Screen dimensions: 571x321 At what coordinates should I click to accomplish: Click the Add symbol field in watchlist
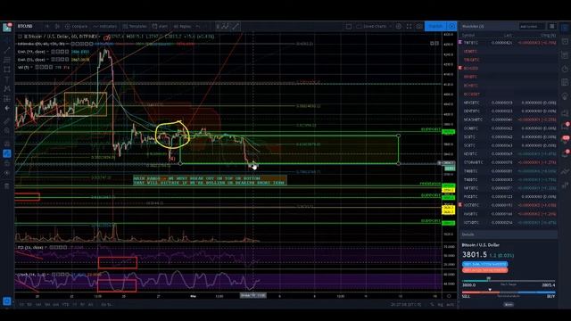pos(532,26)
